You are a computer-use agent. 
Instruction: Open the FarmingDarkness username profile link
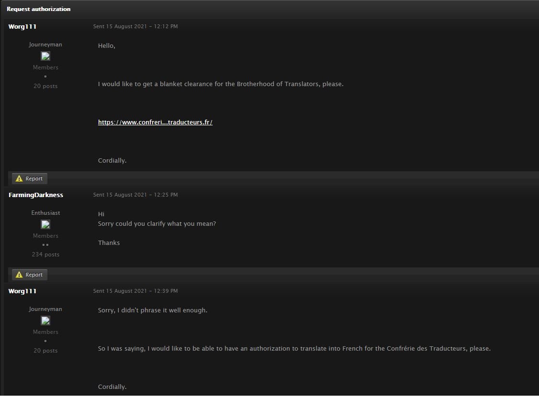36,195
